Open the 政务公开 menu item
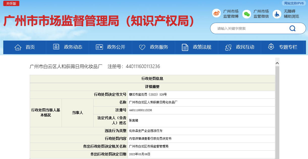Viewport: 308px width, 159px height. click(x=116, y=47)
